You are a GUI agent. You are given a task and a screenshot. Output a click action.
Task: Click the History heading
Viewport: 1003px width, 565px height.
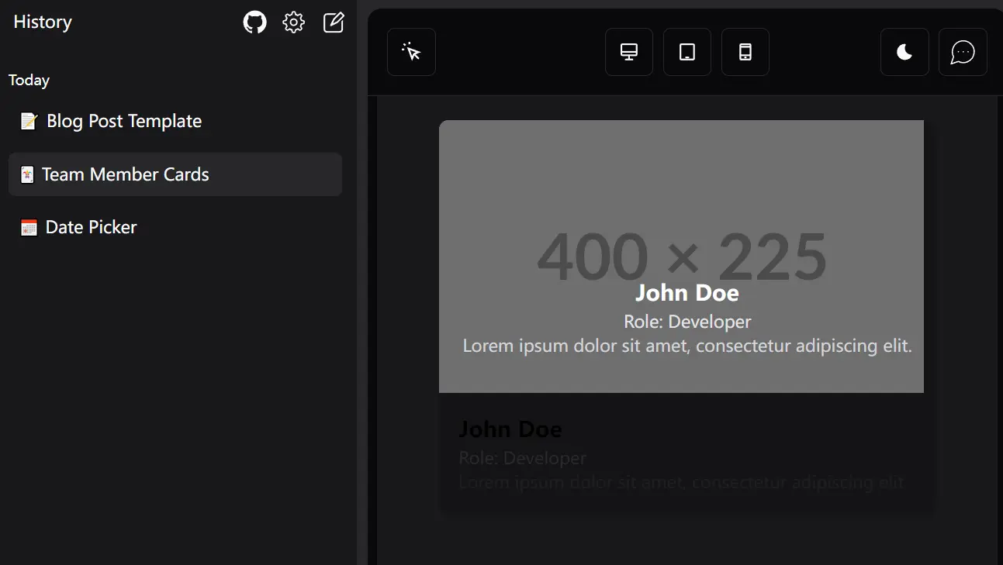(x=42, y=22)
